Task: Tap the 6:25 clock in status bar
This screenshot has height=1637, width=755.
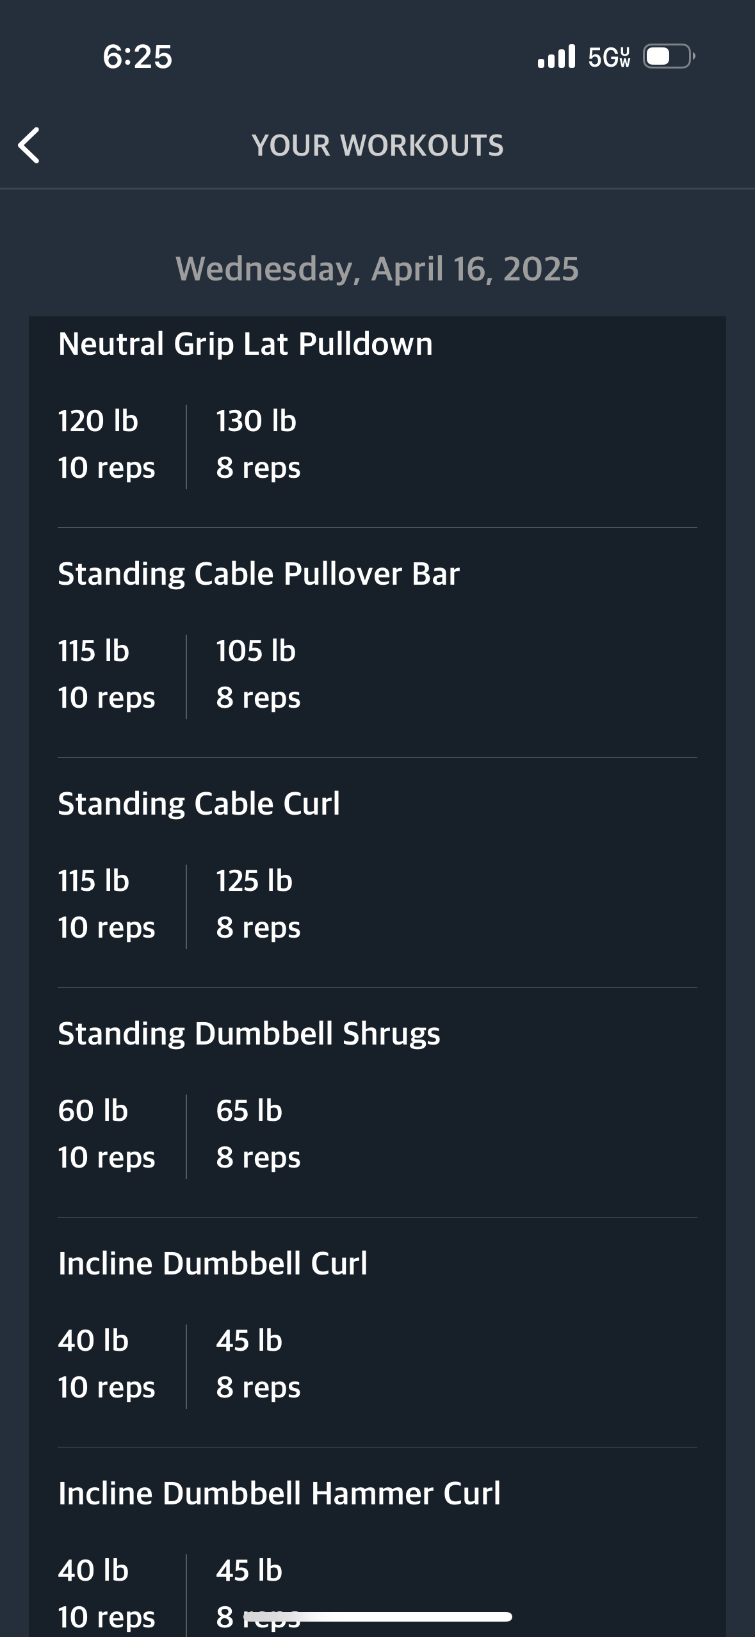Action: [x=138, y=56]
